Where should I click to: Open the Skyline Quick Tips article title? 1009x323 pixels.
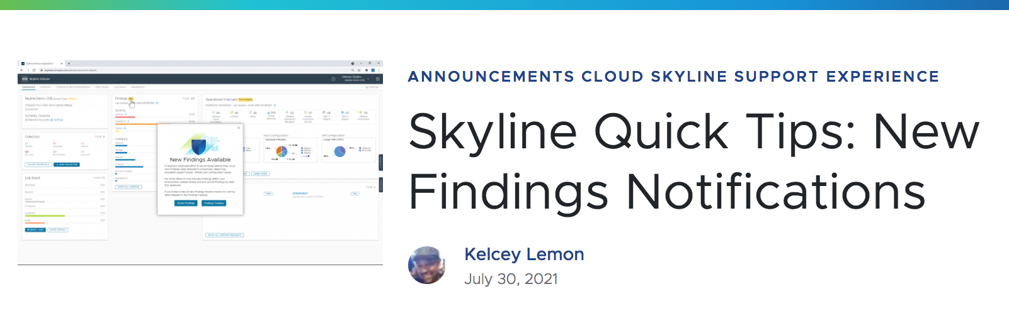click(694, 161)
